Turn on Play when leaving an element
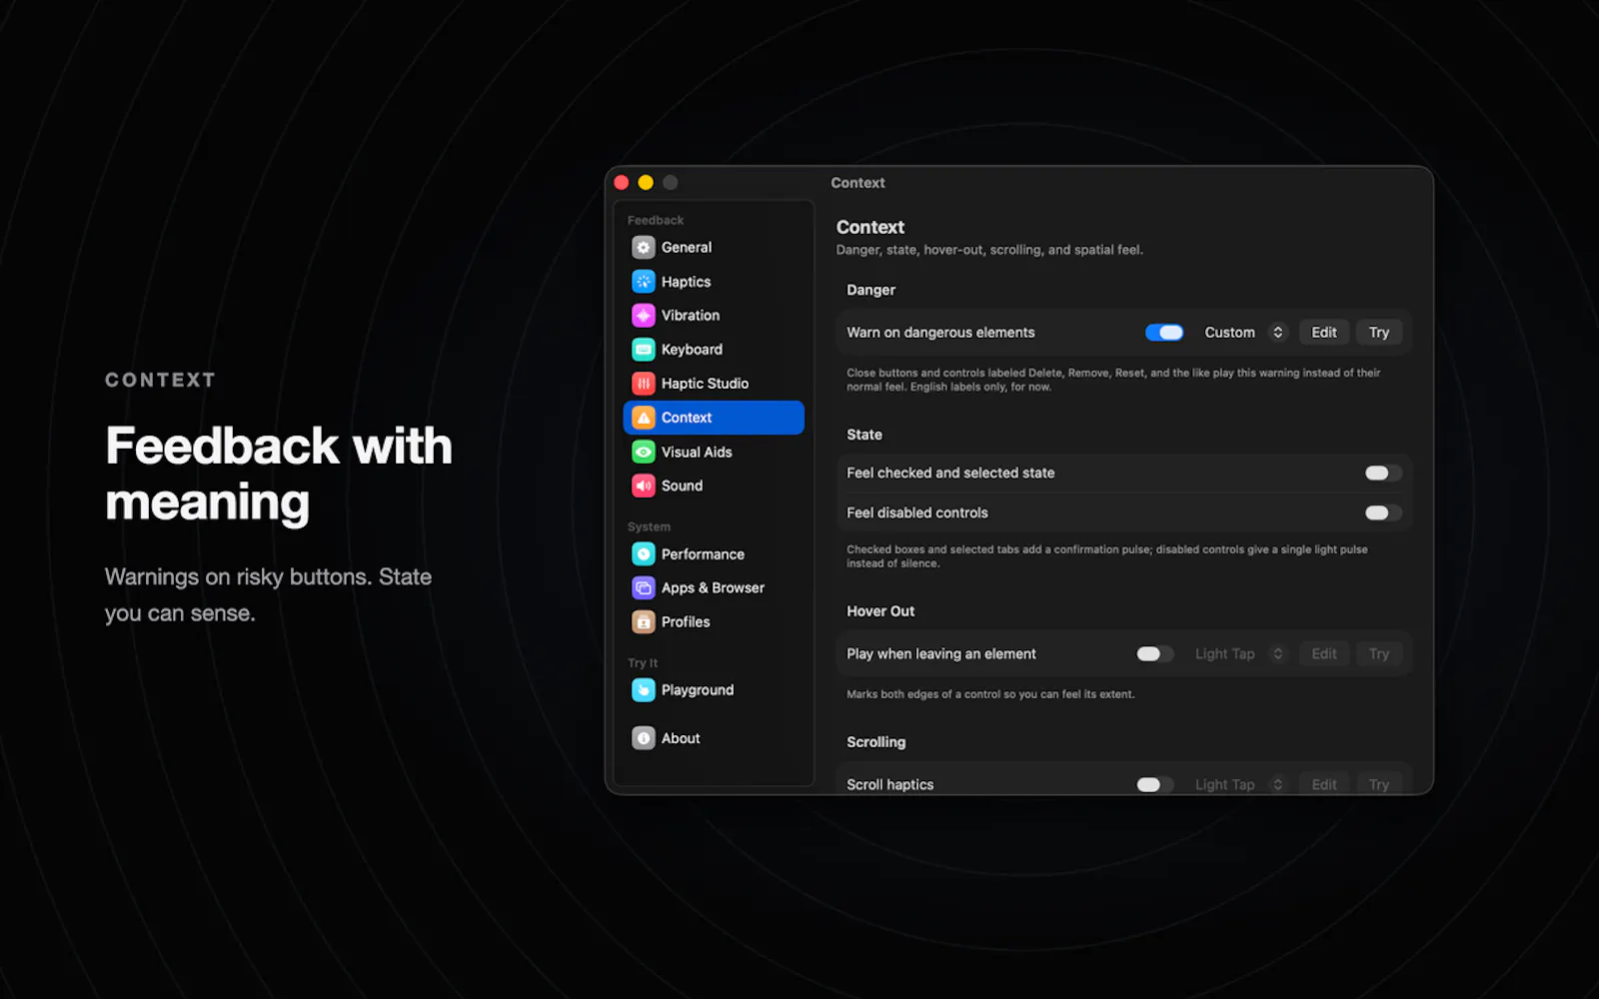Image resolution: width=1599 pixels, height=999 pixels. click(x=1155, y=653)
